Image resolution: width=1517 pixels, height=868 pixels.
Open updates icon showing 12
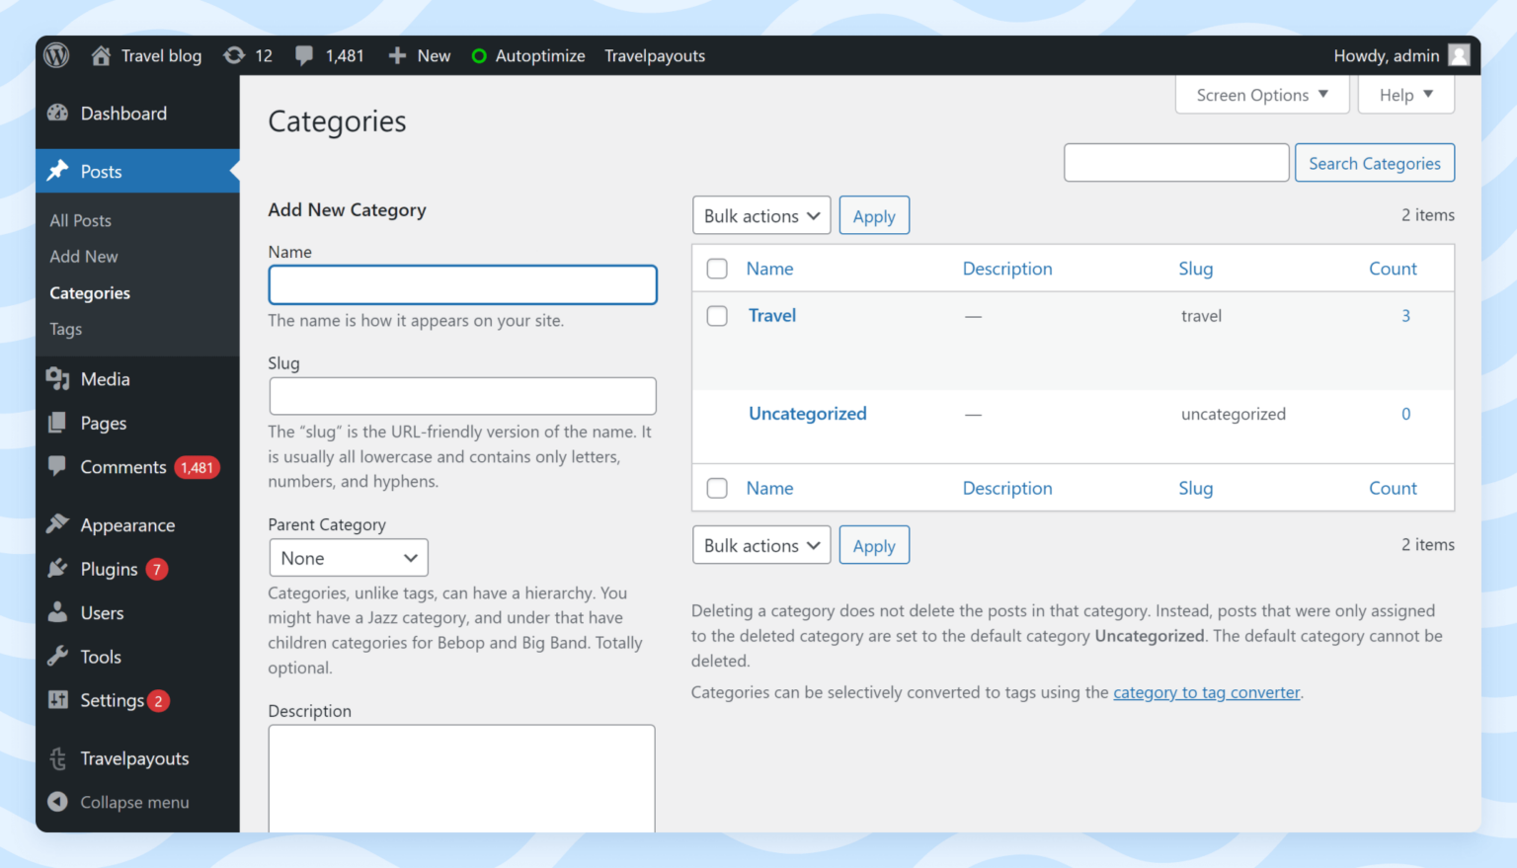(234, 55)
